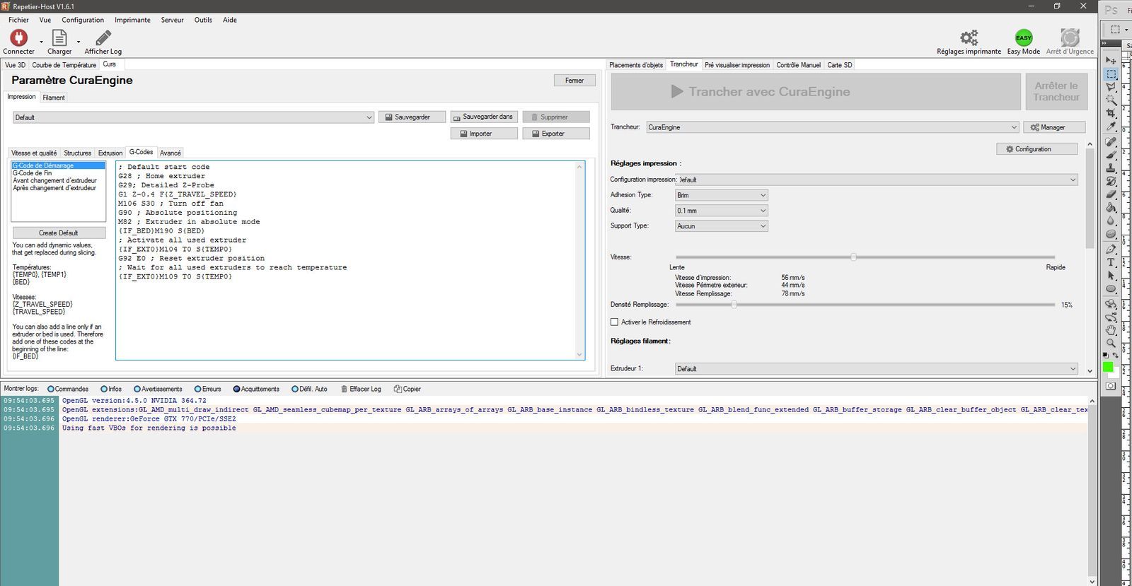Open the Fichier menu
1132x586 pixels.
click(18, 20)
